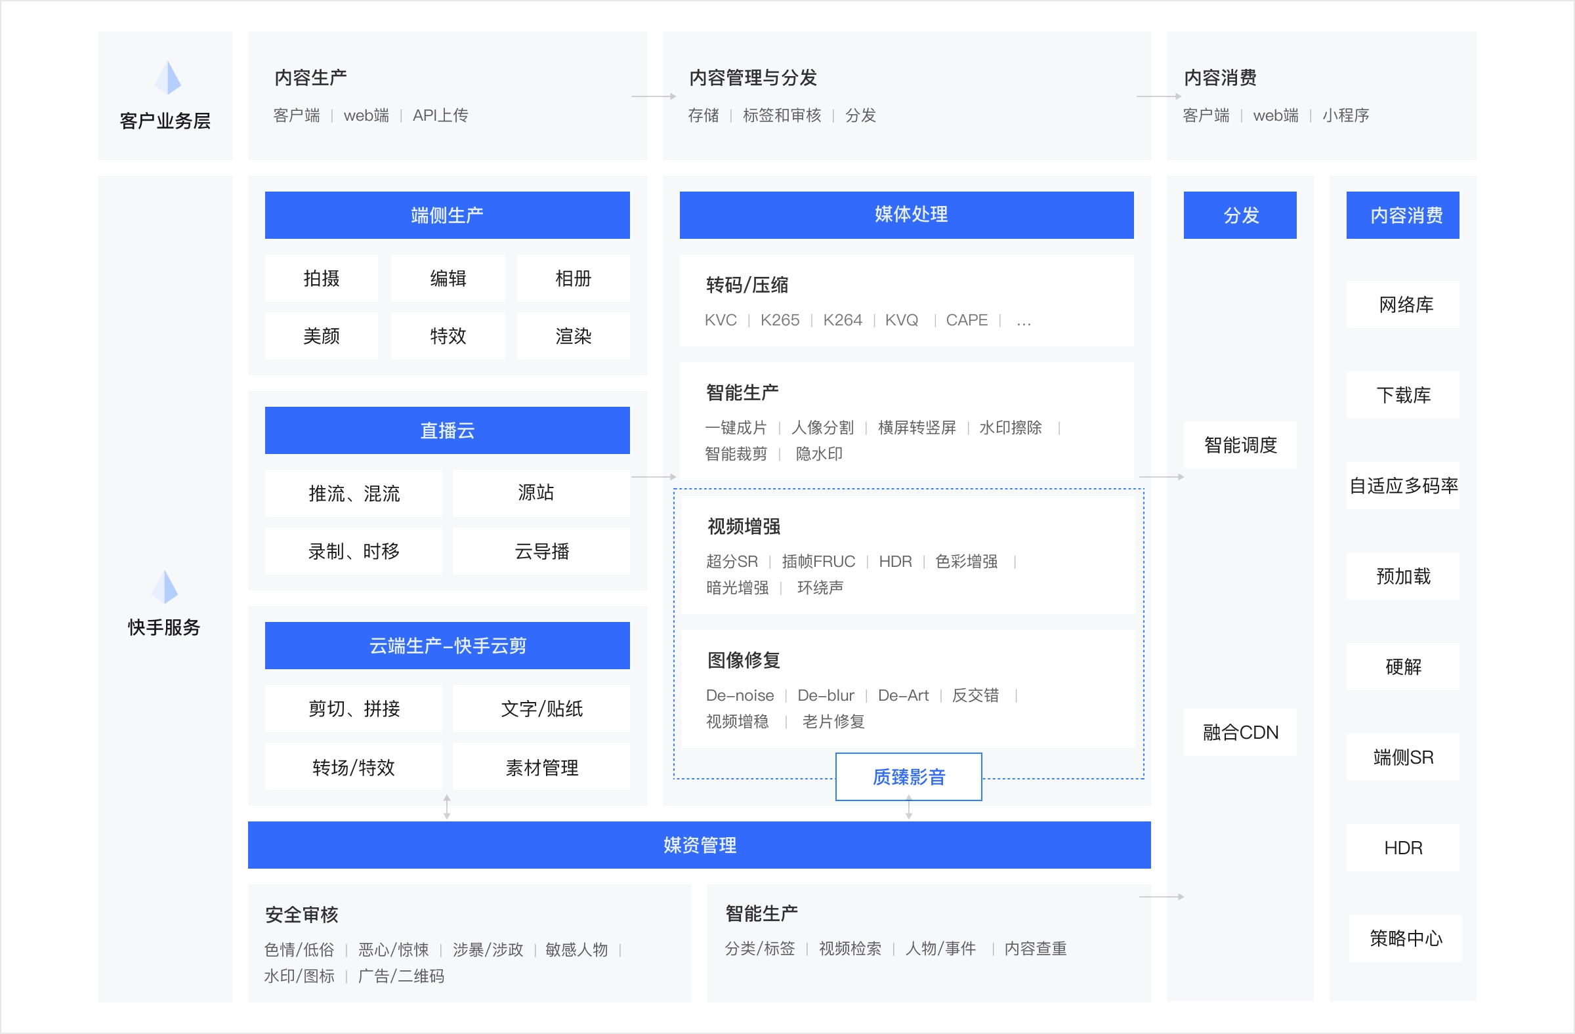This screenshot has height=1034, width=1575.
Task: Click the API上传 label
Action: point(440,115)
